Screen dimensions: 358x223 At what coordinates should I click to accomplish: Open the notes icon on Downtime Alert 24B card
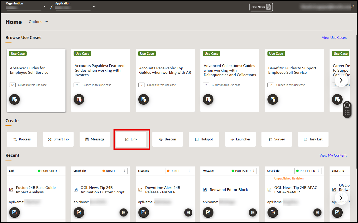pyautogui.click(x=188, y=213)
